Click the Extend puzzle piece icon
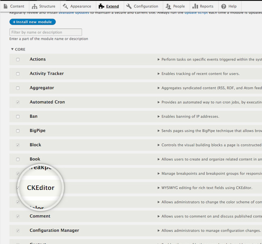This screenshot has width=262, height=244. click(x=101, y=7)
